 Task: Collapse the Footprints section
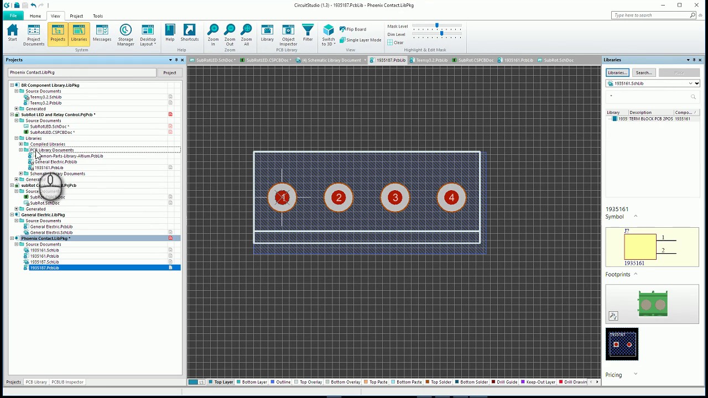click(x=635, y=274)
